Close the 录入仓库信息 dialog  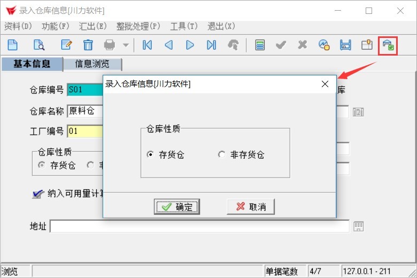point(325,84)
